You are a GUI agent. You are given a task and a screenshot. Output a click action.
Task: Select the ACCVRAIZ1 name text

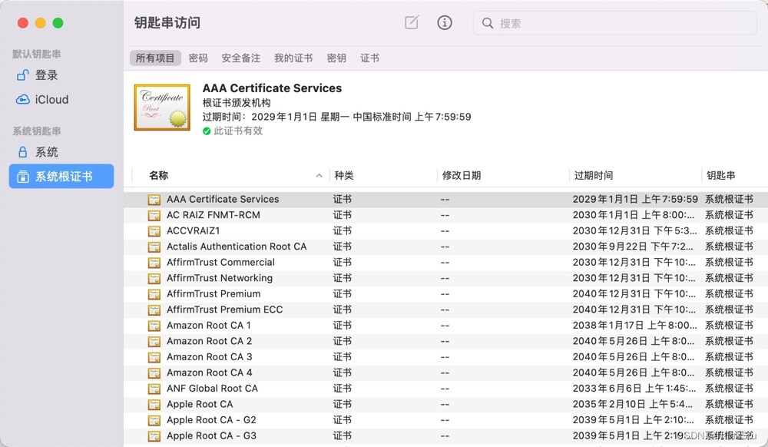[x=194, y=230]
